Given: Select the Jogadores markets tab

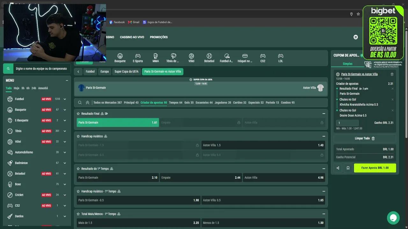Looking at the screenshot, I should (x=223, y=103).
